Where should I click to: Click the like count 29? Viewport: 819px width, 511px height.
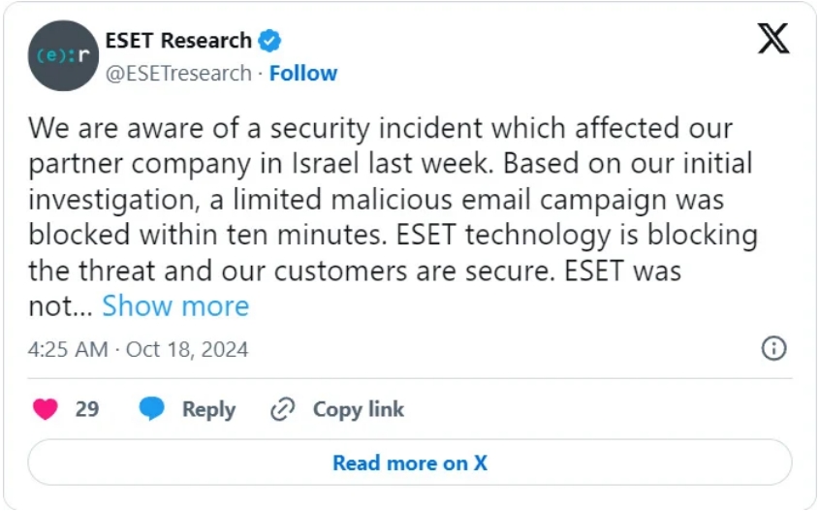(x=86, y=409)
